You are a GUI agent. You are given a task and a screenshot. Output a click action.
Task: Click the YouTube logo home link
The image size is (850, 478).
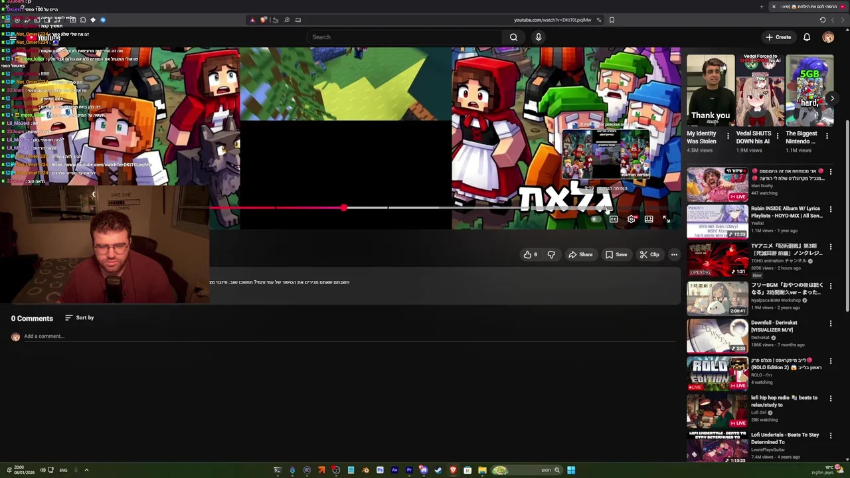[x=43, y=37]
